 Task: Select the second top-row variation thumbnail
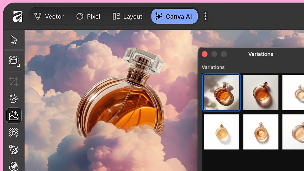[x=261, y=92]
